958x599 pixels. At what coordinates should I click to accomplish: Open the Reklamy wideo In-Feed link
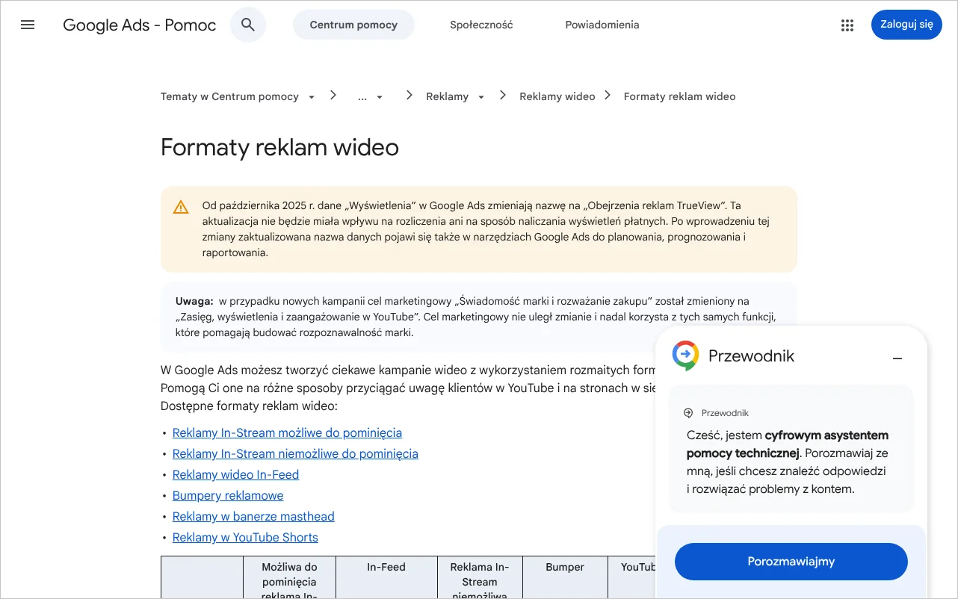tap(235, 475)
